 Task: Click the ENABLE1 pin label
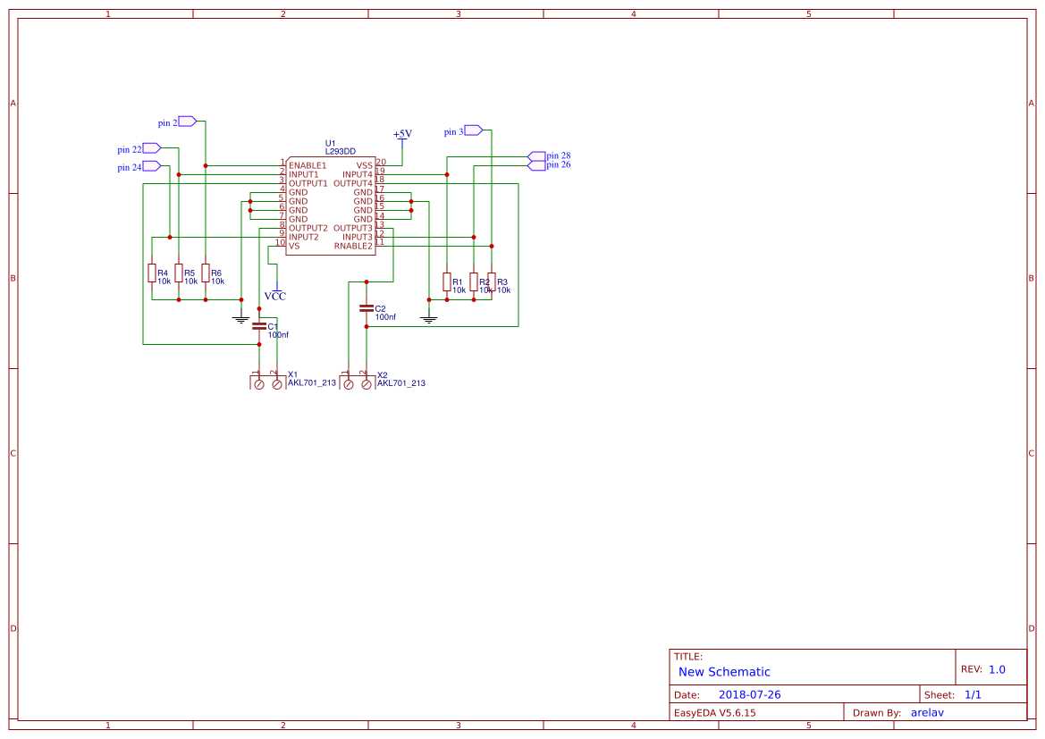click(x=308, y=165)
